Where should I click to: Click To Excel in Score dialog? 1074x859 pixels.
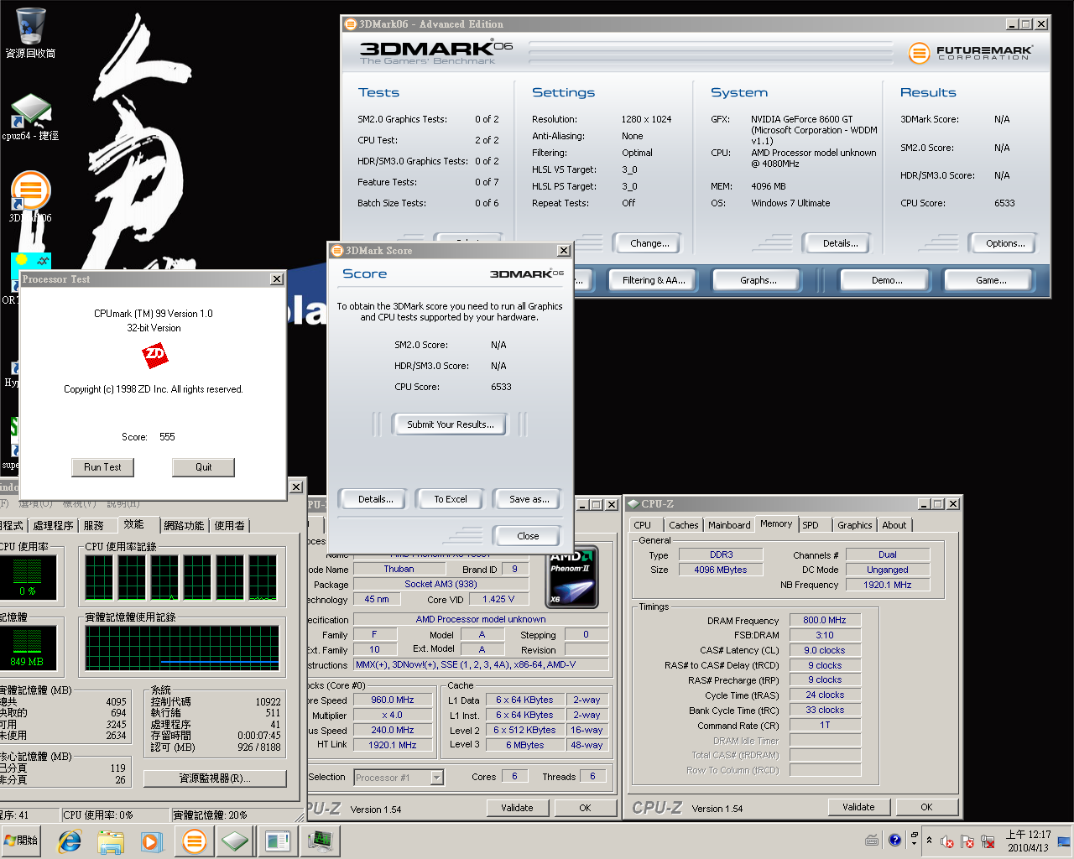point(451,499)
